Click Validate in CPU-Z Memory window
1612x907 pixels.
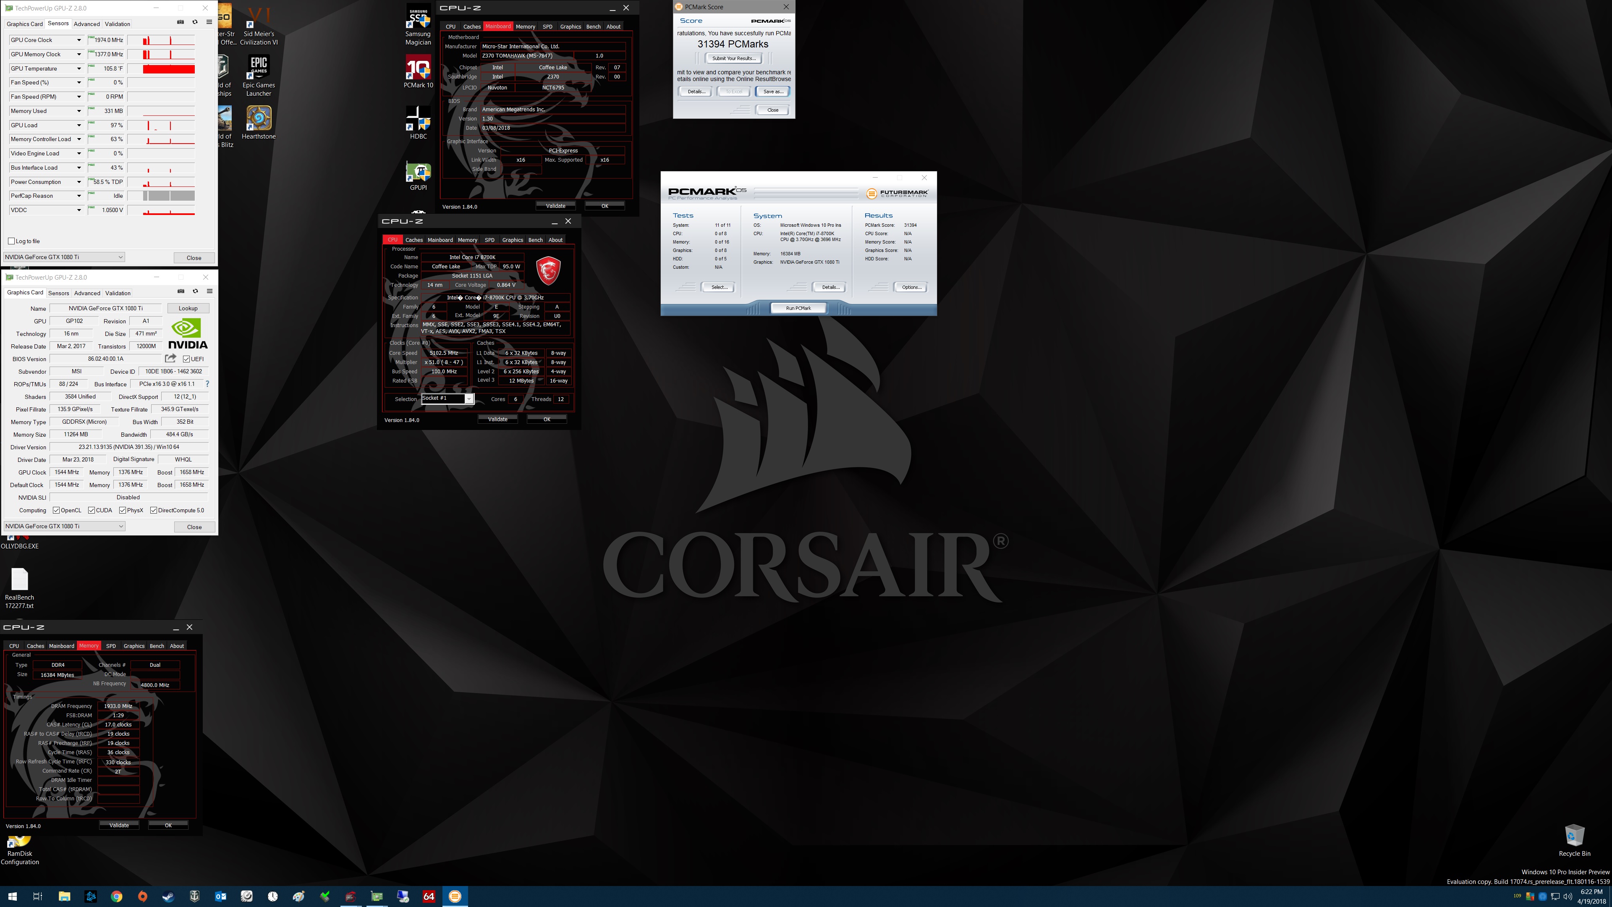coord(119,825)
